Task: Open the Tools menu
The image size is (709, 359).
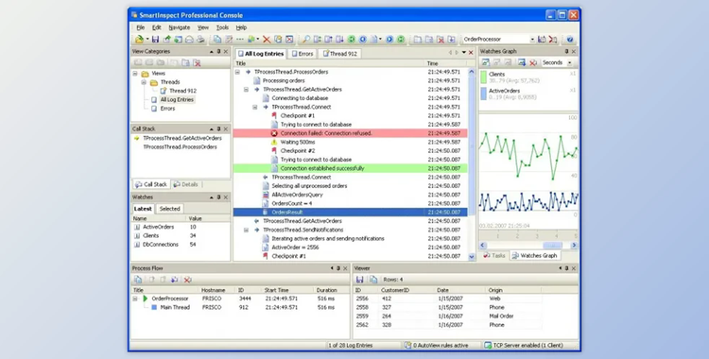Action: [x=222, y=27]
